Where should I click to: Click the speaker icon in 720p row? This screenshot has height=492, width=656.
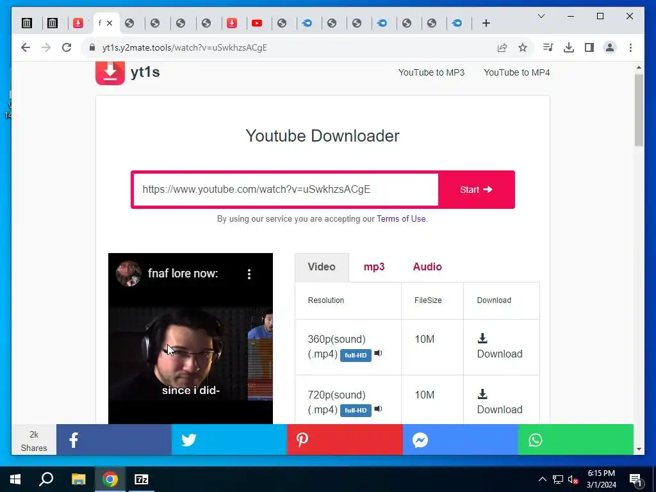378,409
